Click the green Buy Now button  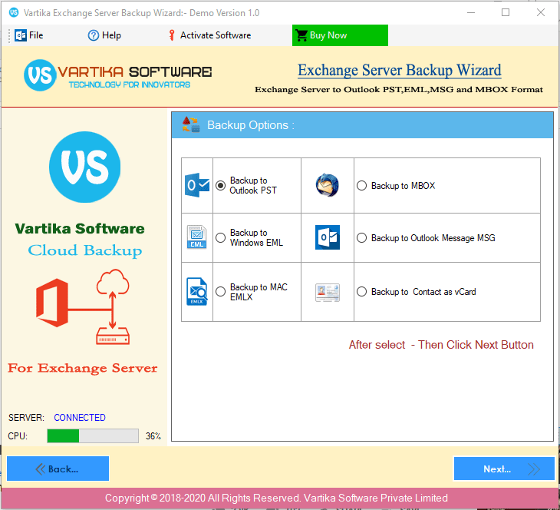[x=340, y=35]
